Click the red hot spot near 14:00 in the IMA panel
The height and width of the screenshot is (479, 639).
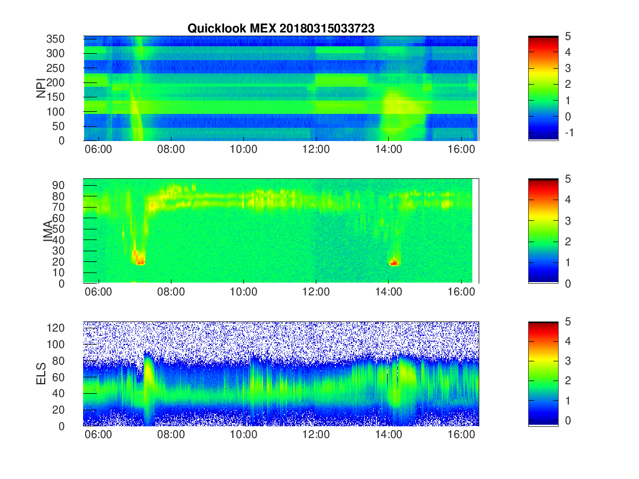(394, 261)
